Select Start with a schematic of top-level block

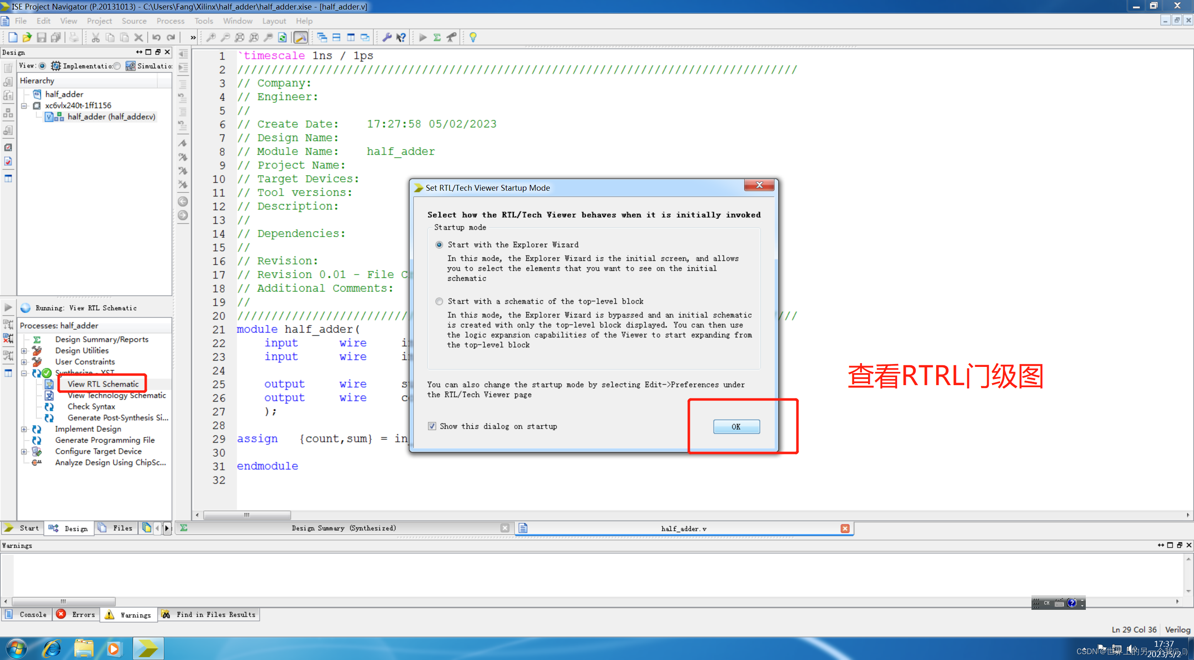(439, 301)
